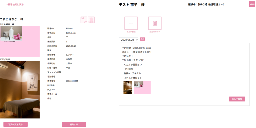The width and height of the screenshot is (256, 128).
Task: Click the カルテ登録 plus icon
Action: point(131,23)
